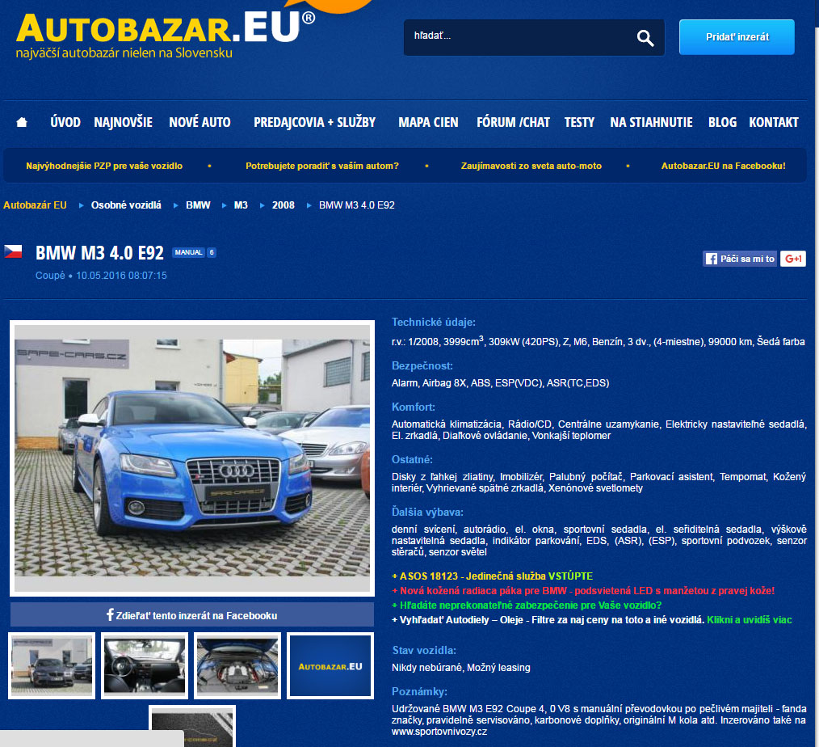Viewport: 819px width, 747px height.
Task: Open the MAPA CIEN menu item
Action: point(428,122)
